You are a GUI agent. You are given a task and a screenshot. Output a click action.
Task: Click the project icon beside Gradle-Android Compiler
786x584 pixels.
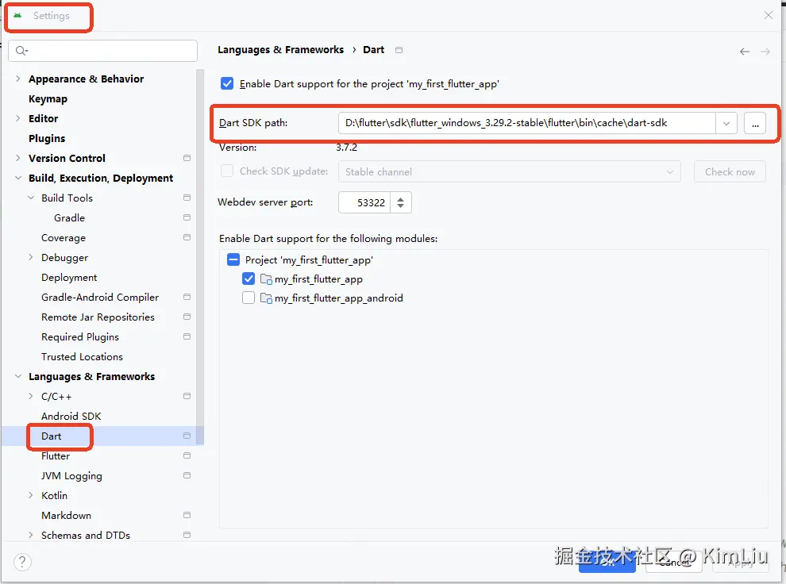coord(187,297)
